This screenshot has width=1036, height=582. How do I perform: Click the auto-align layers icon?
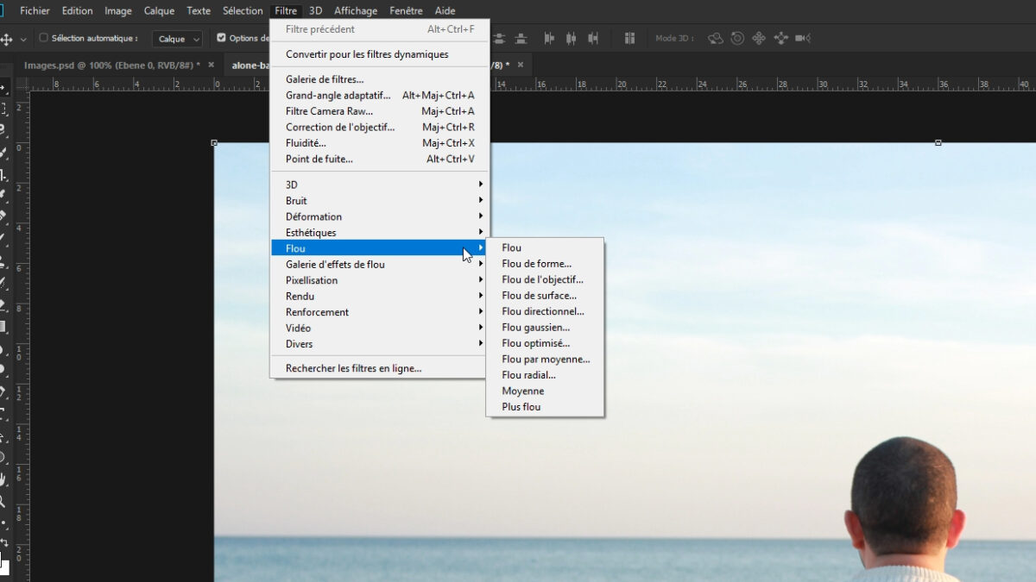click(629, 38)
